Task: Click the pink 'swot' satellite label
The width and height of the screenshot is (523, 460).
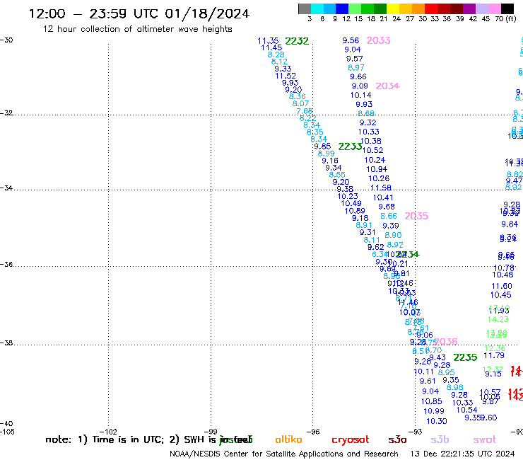Action: (485, 440)
